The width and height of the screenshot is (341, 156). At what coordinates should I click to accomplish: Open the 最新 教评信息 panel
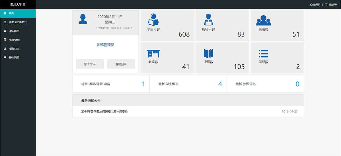pyautogui.click(x=265, y=84)
